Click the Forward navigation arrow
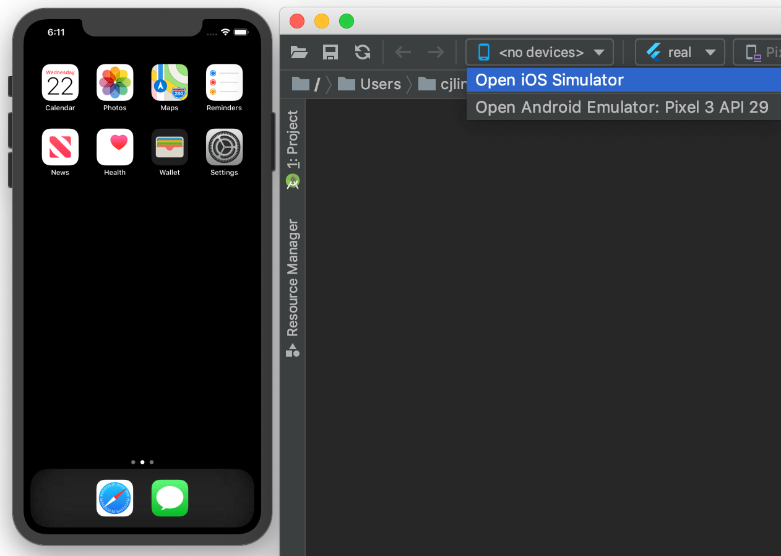Viewport: 781px width, 556px height. (436, 53)
